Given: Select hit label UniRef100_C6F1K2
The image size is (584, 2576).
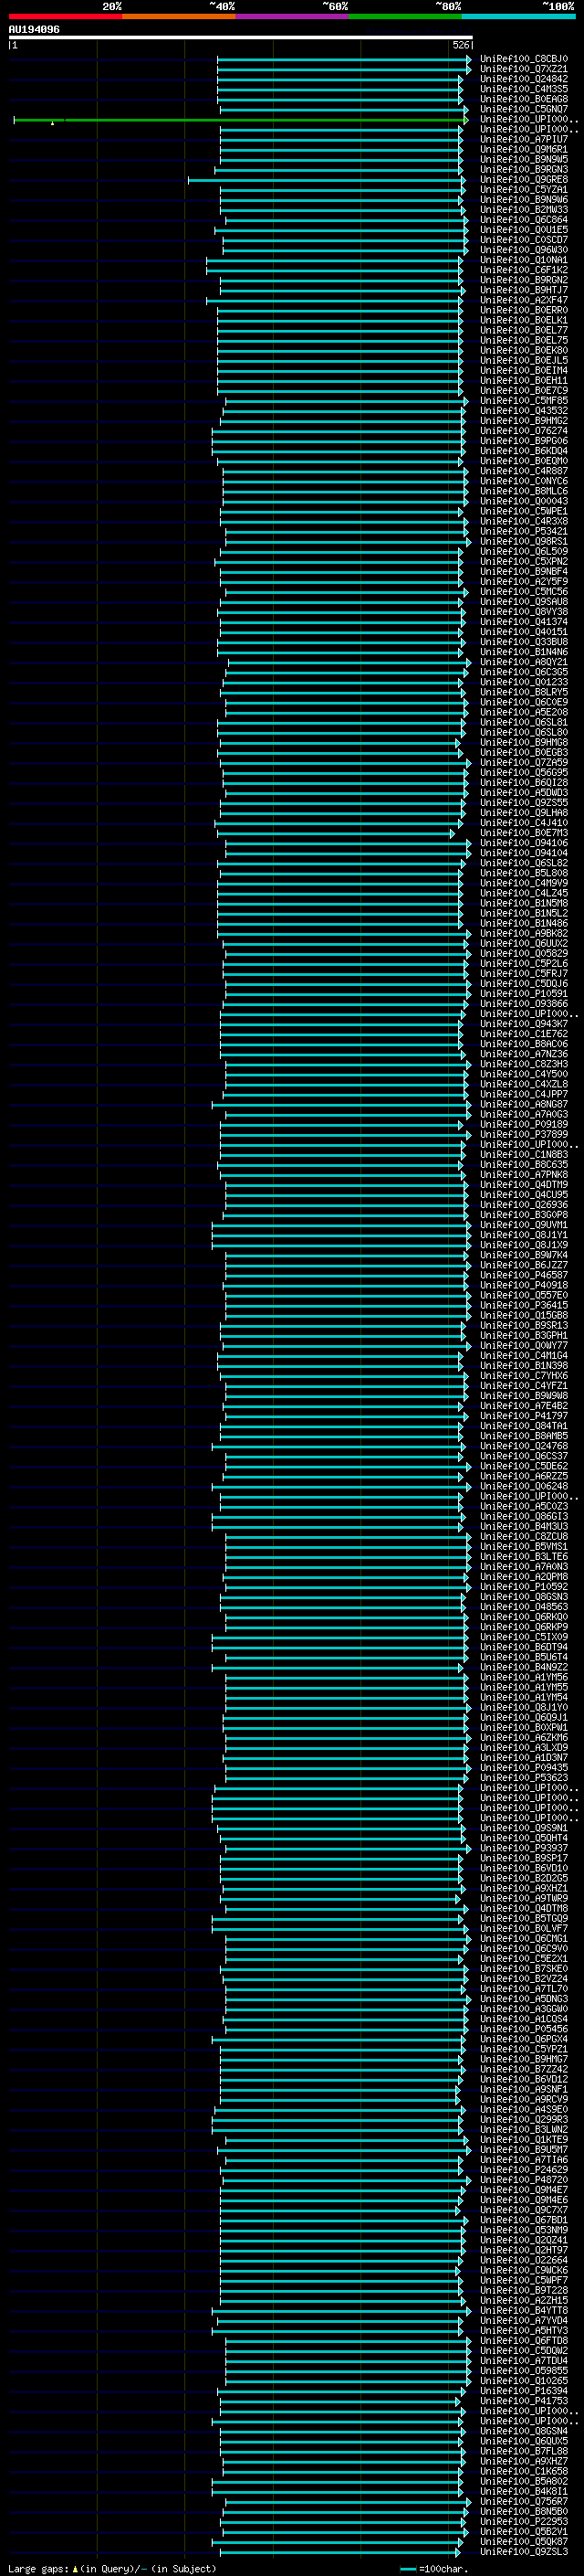Looking at the screenshot, I should click(x=523, y=270).
